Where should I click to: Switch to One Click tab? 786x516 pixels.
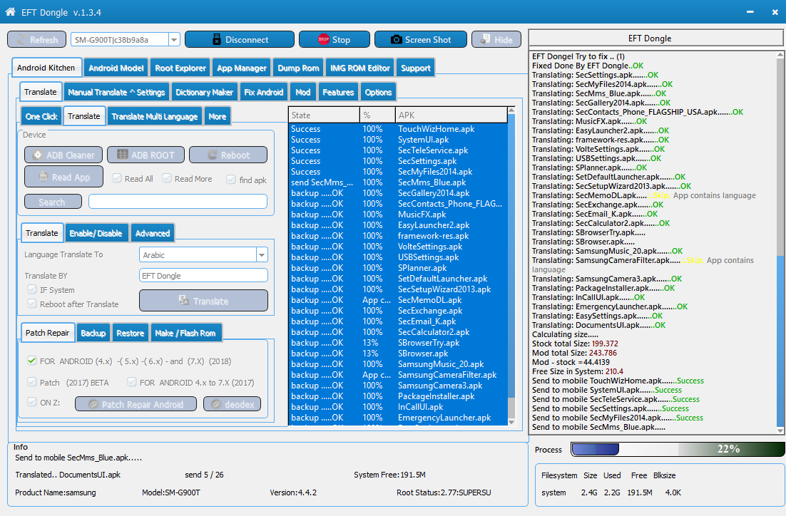click(41, 116)
